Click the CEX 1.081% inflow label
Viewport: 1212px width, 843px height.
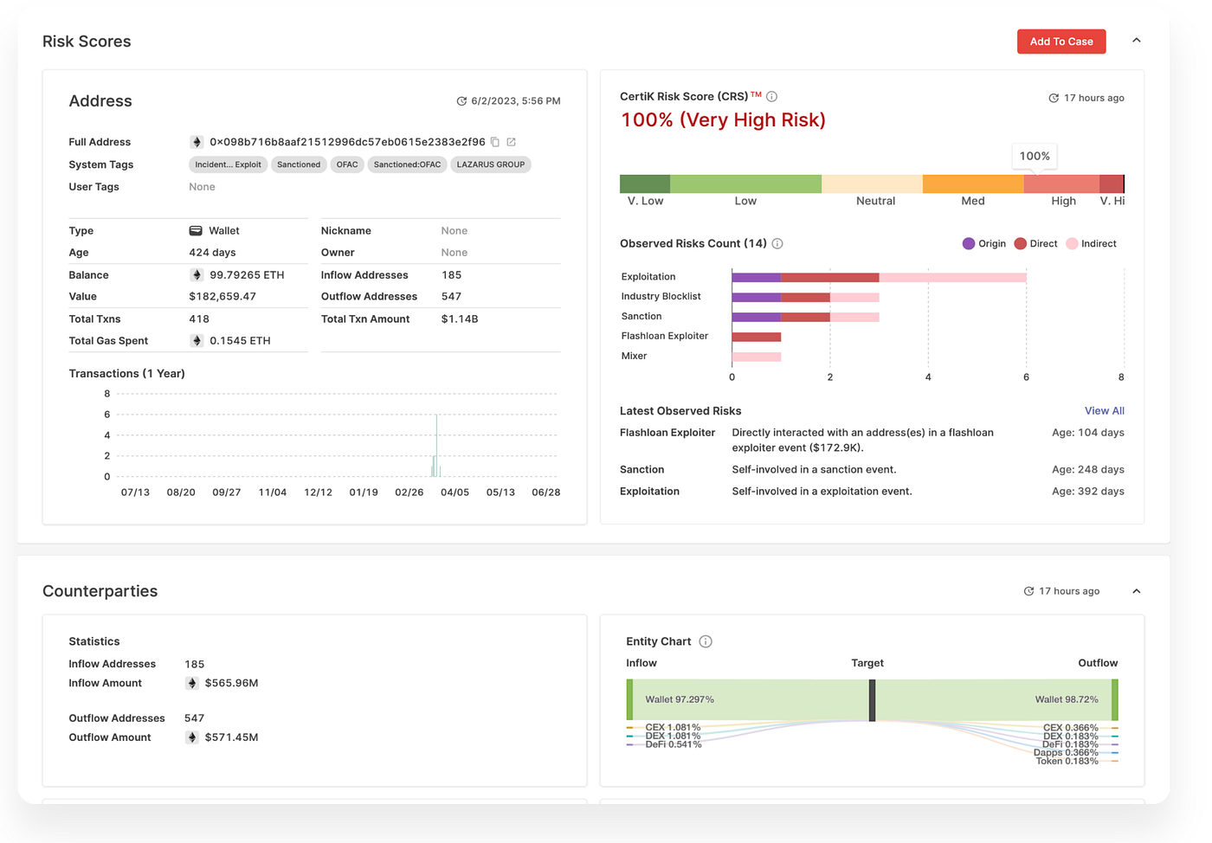pyautogui.click(x=673, y=728)
